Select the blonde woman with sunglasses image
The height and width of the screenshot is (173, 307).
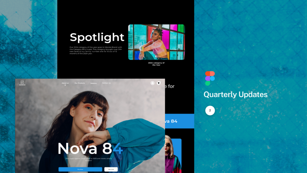tap(173, 154)
